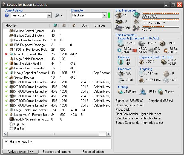Open the Projected effects tab
The image size is (184, 155).
[93, 151]
